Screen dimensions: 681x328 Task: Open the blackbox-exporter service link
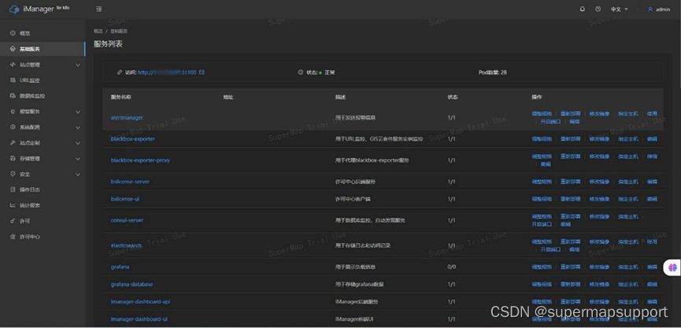133,139
